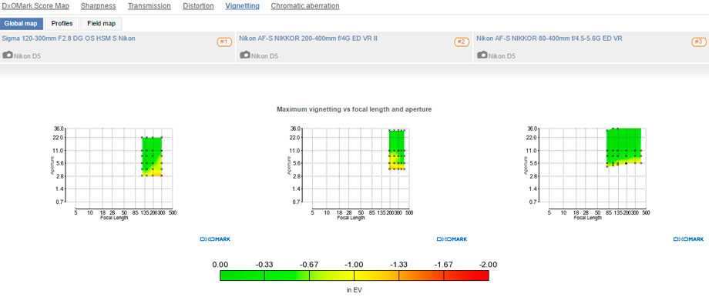The image size is (709, 297).
Task: Click the #1 rank badge
Action: (224, 42)
